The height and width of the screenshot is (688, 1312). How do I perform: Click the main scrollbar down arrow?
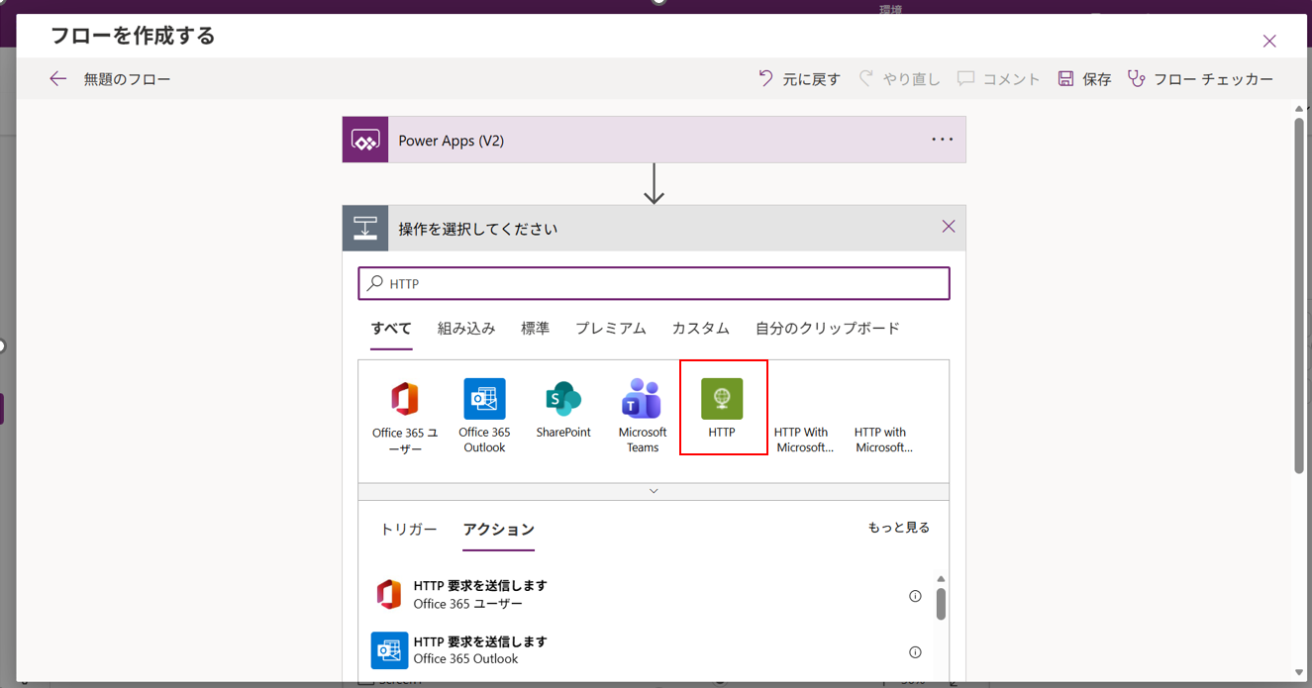(1299, 673)
